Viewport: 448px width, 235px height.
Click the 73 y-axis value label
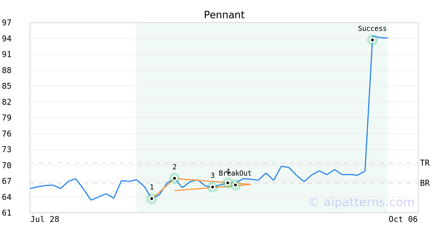coord(7,150)
